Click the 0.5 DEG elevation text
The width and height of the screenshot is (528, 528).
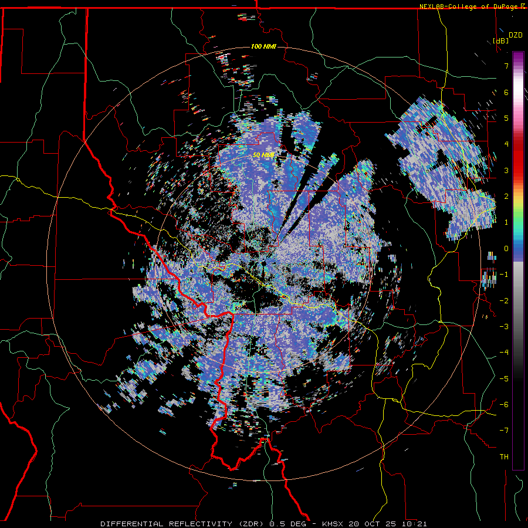click(x=287, y=524)
